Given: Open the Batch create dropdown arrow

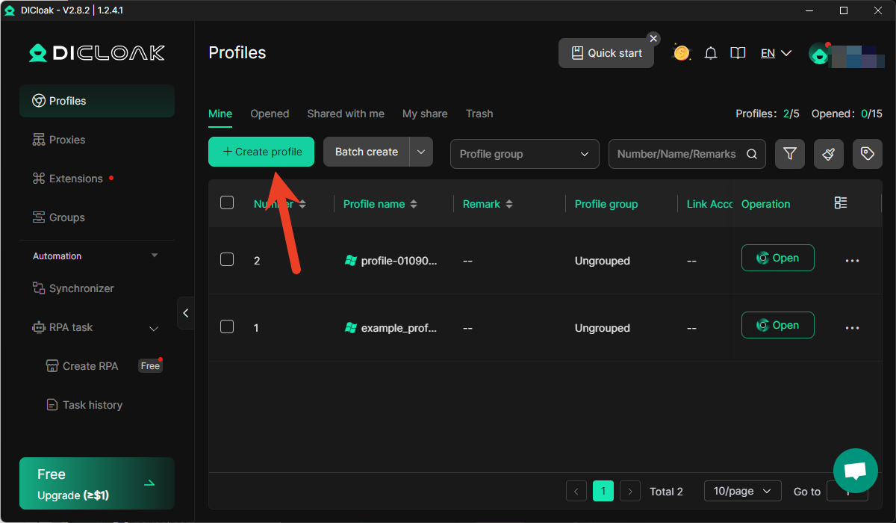Looking at the screenshot, I should tap(421, 152).
